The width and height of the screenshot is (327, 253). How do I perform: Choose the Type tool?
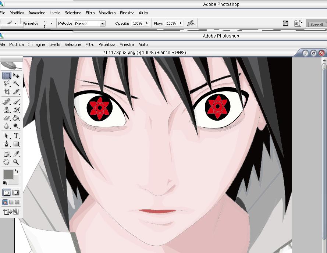(16, 136)
